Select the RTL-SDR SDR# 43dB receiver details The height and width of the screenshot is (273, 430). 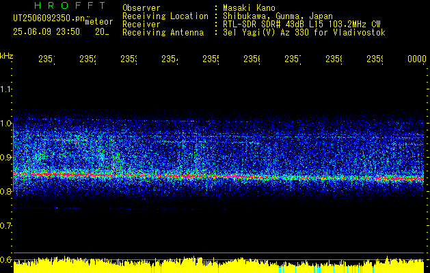point(301,25)
